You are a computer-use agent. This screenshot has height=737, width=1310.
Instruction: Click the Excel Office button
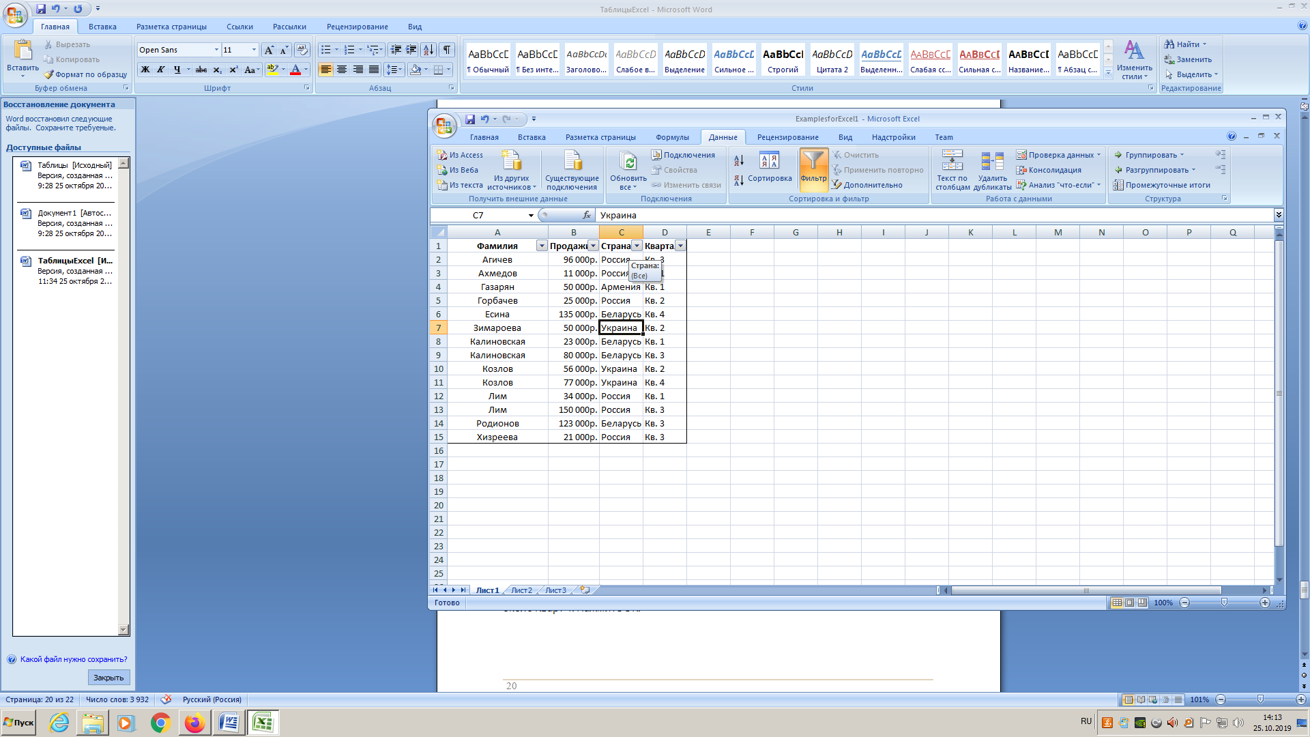coord(444,126)
